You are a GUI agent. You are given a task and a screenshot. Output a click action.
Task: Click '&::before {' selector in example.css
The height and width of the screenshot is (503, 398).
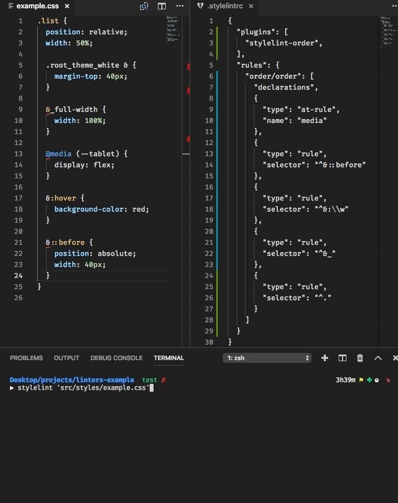click(69, 243)
